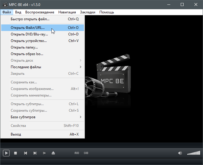Click the seek bar above playback controls

coord(101,146)
